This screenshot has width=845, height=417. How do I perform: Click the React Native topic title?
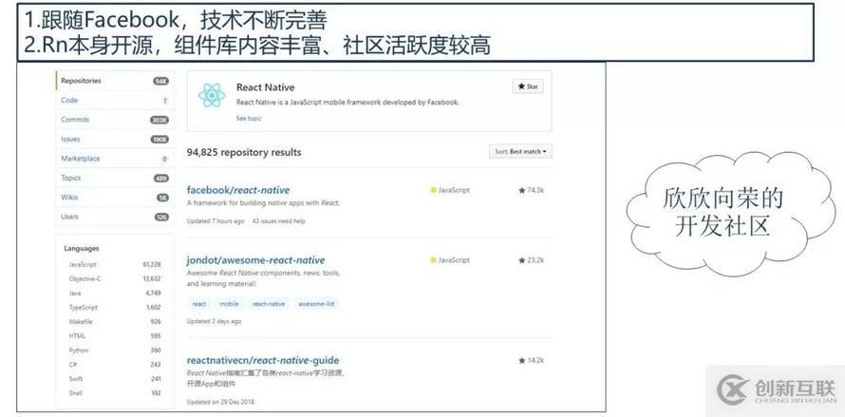(x=265, y=87)
